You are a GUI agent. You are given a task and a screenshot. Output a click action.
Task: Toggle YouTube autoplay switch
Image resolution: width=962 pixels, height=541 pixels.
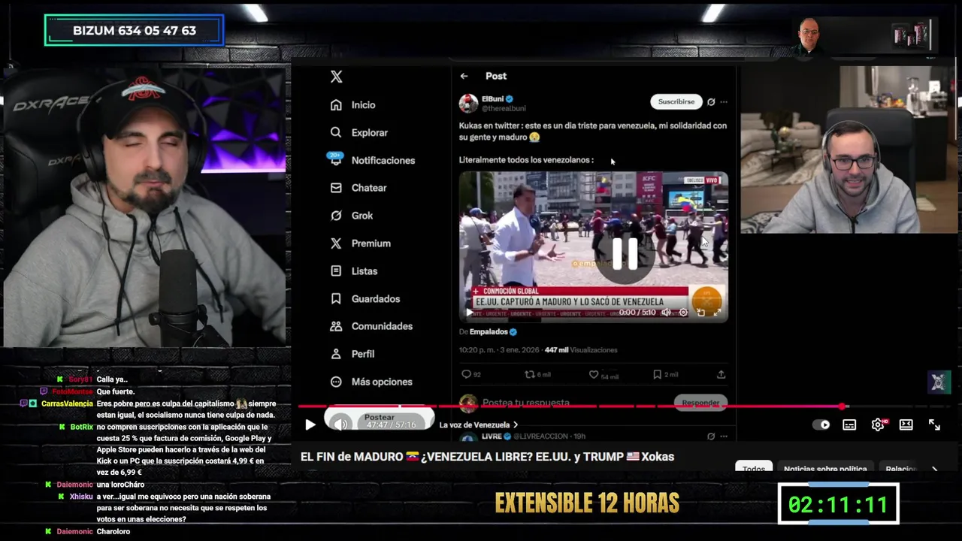[x=821, y=425]
